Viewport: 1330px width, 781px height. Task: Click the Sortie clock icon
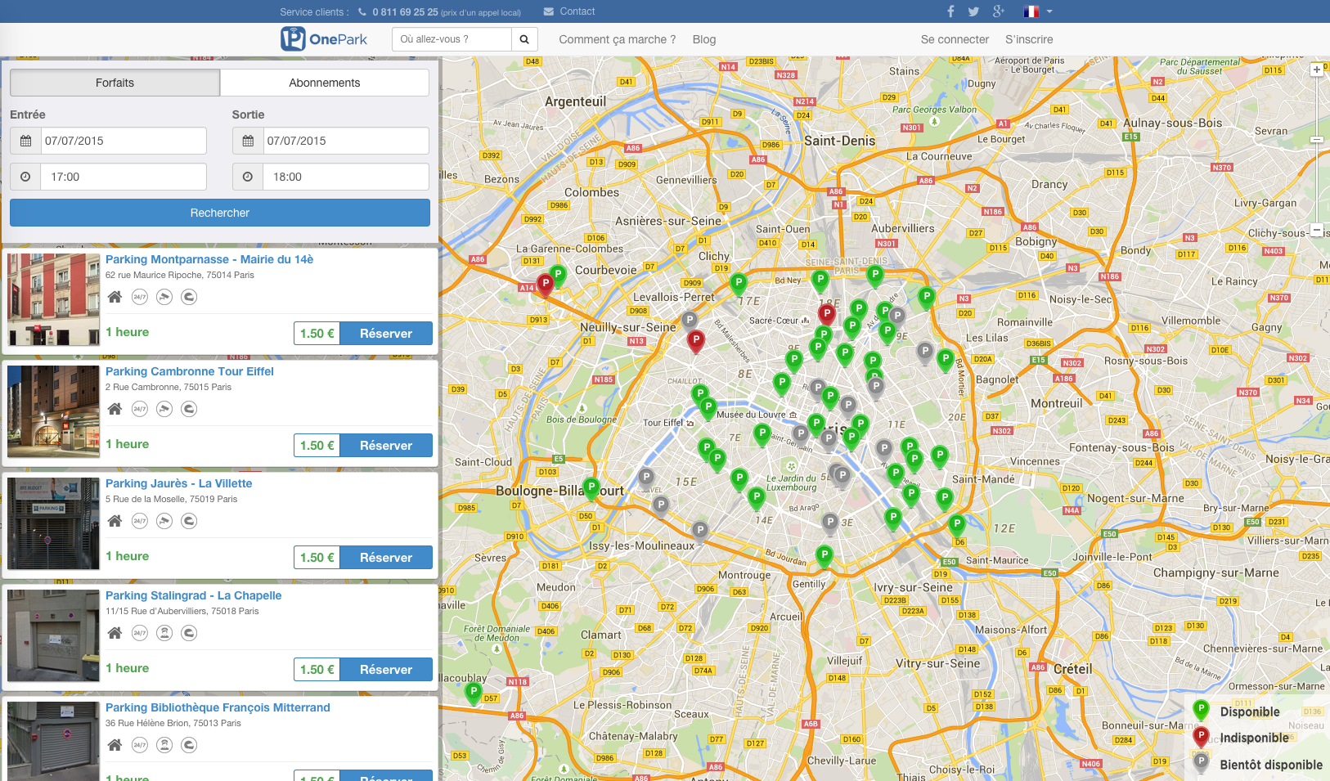[248, 177]
